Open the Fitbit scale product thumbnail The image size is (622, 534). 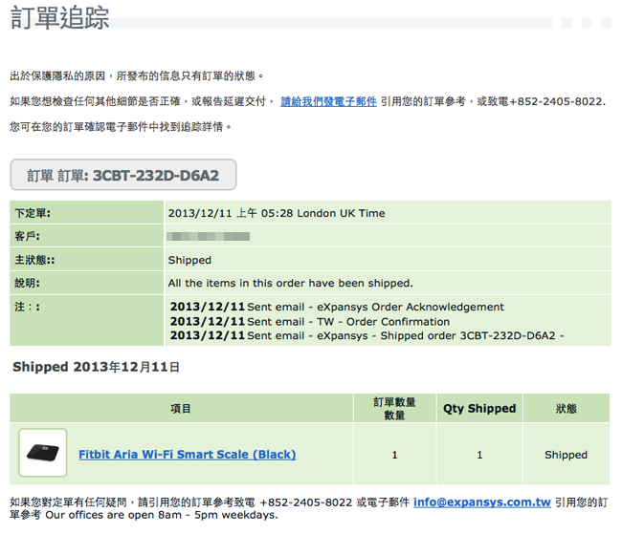[43, 453]
